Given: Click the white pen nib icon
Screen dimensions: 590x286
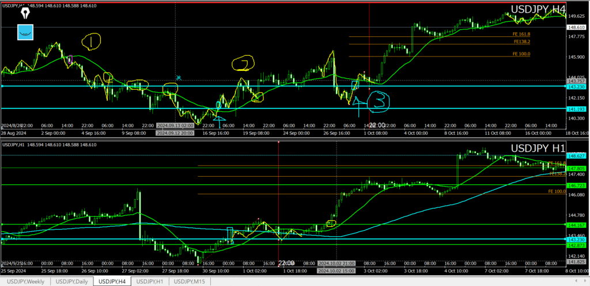Looking at the screenshot, I should click(25, 13).
